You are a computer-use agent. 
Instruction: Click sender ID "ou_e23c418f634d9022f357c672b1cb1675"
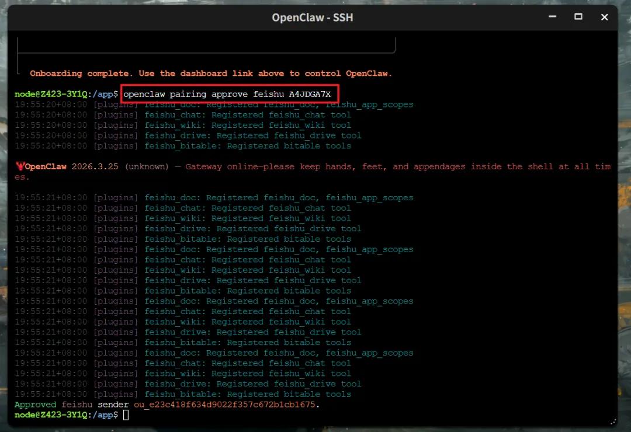pyautogui.click(x=224, y=405)
